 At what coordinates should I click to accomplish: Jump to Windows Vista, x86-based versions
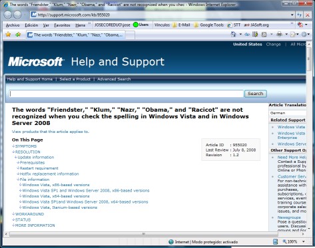click(56, 185)
